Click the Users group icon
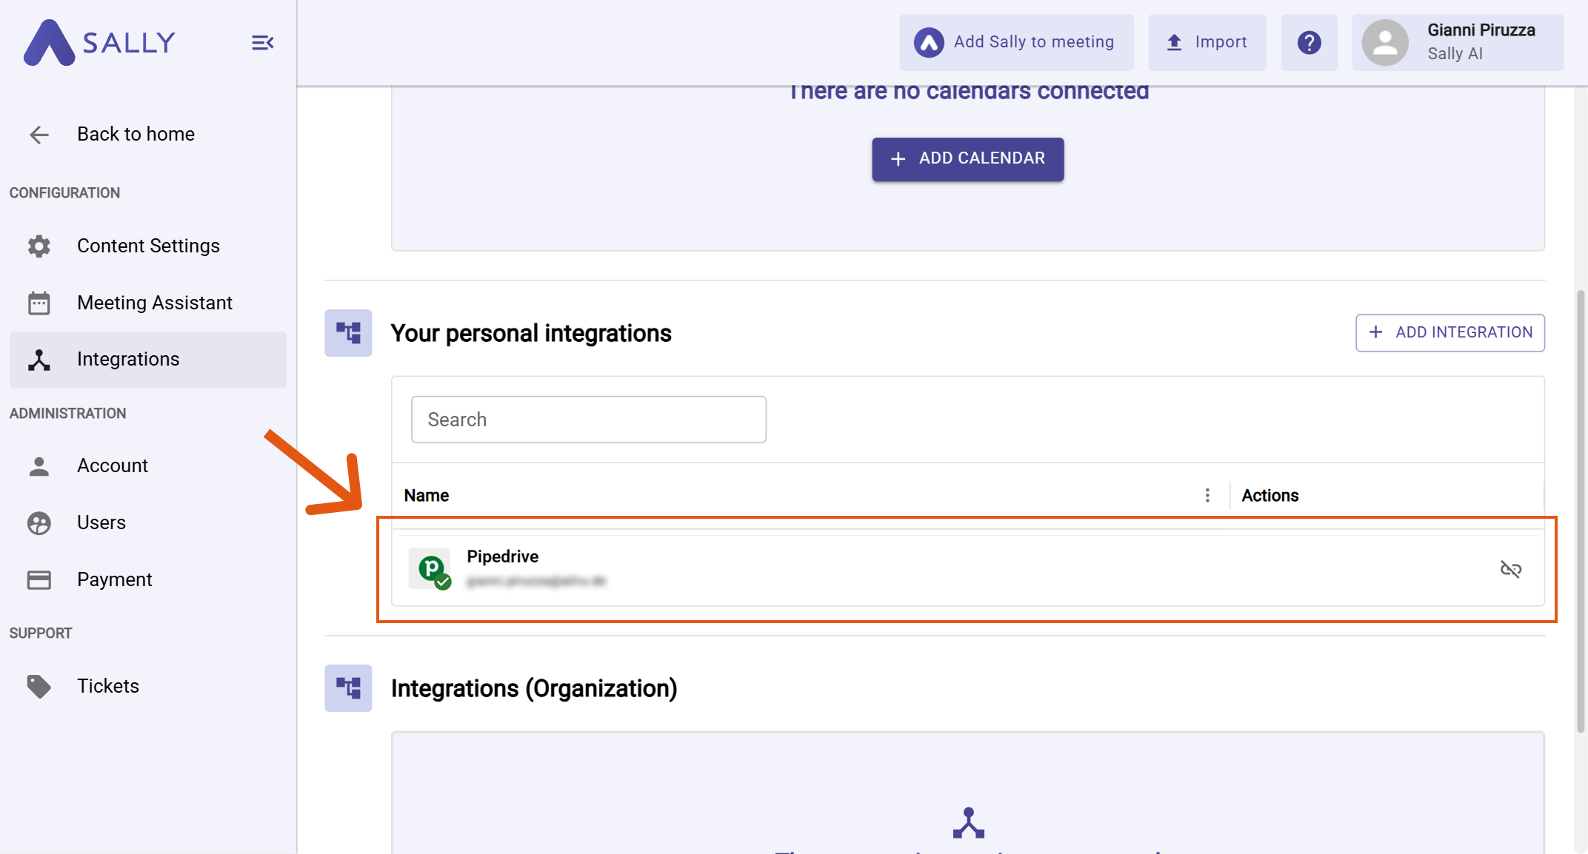Screen dimensions: 1588x854 point(39,523)
